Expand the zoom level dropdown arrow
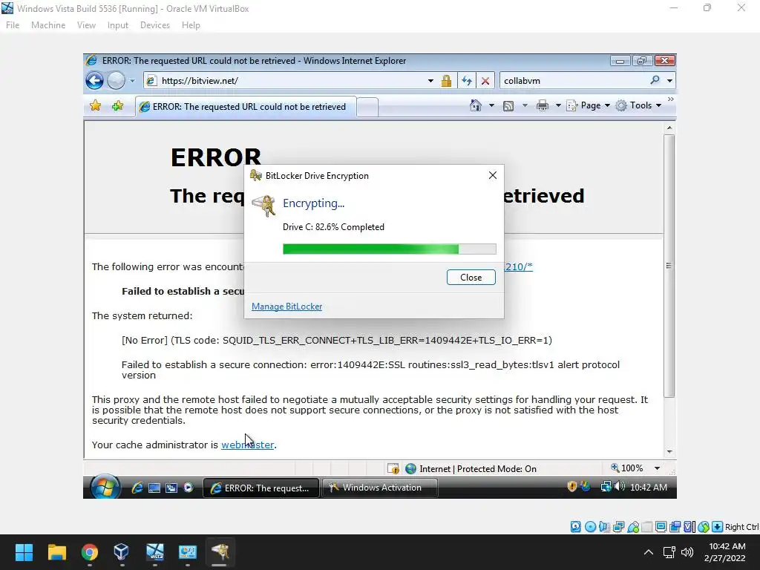Image resolution: width=760 pixels, height=570 pixels. coord(657,468)
